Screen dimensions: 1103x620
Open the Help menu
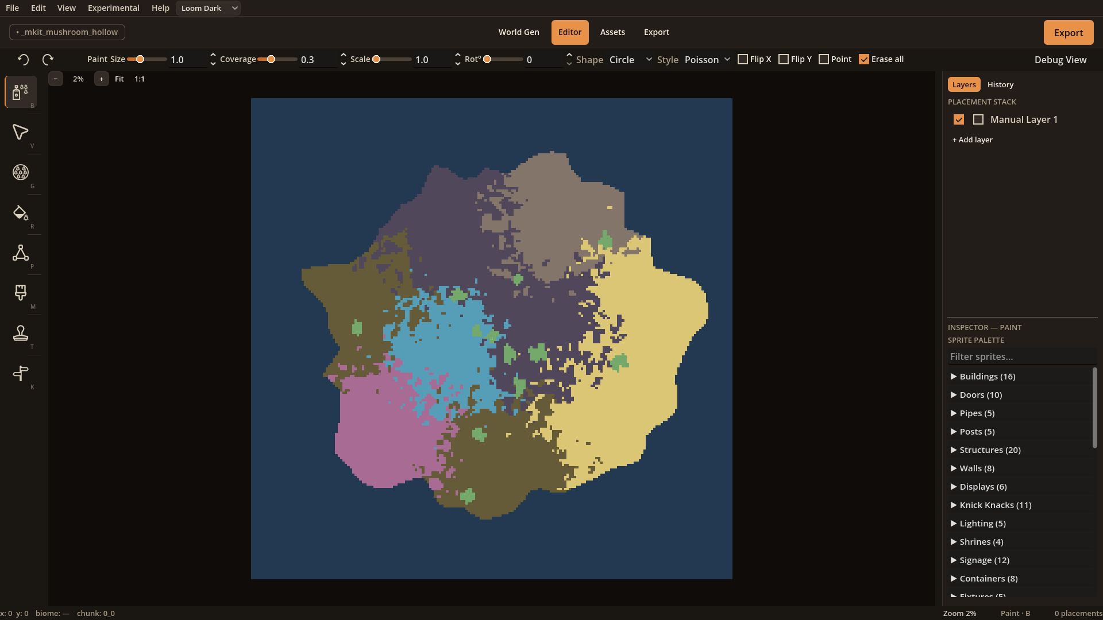(160, 8)
